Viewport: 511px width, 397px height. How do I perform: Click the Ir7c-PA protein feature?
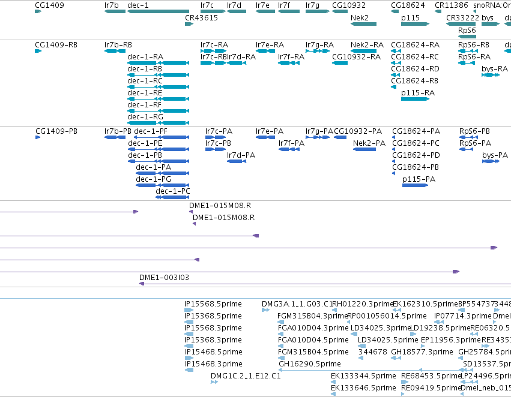tap(216, 137)
